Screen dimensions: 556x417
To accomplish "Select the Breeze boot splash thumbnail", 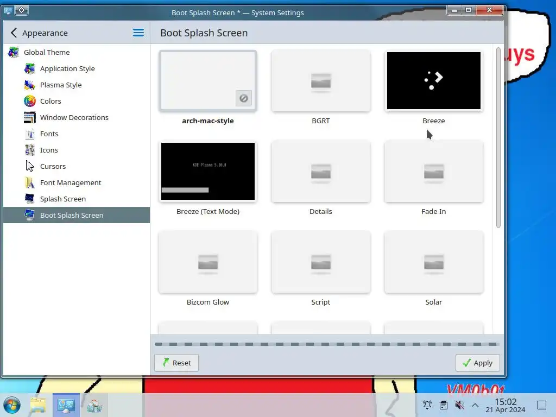I will [x=434, y=80].
